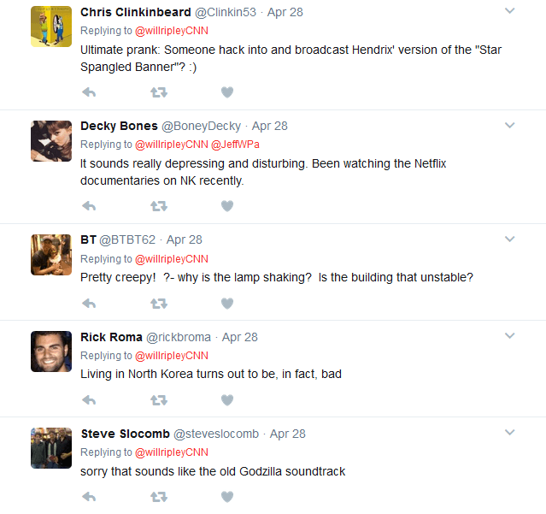The width and height of the screenshot is (546, 514).
Task: Open Decky Bones' profile picture
Action: click(51, 141)
